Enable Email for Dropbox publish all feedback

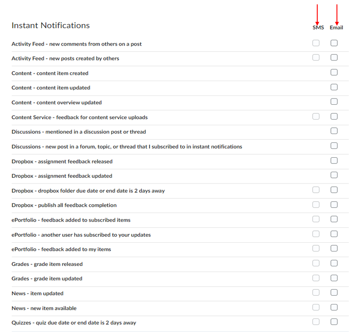(x=334, y=204)
